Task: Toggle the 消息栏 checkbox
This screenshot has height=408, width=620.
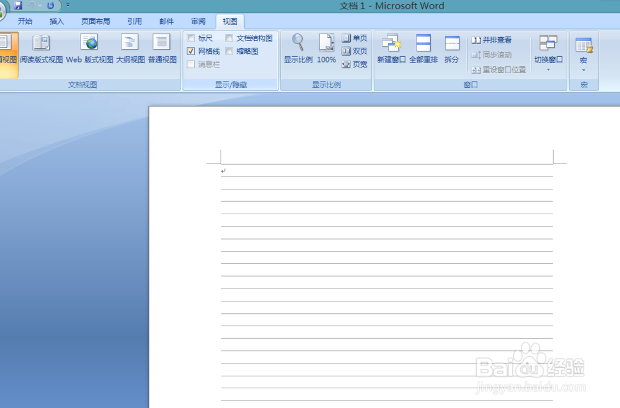Action: click(x=191, y=64)
